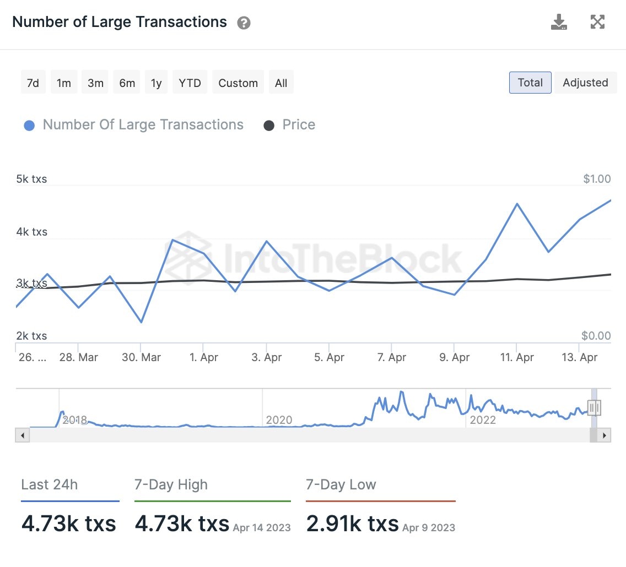The height and width of the screenshot is (567, 626).
Task: Click the download chart icon
Action: [559, 22]
